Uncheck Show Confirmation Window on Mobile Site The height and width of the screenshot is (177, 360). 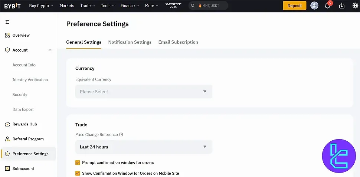pyautogui.click(x=78, y=173)
